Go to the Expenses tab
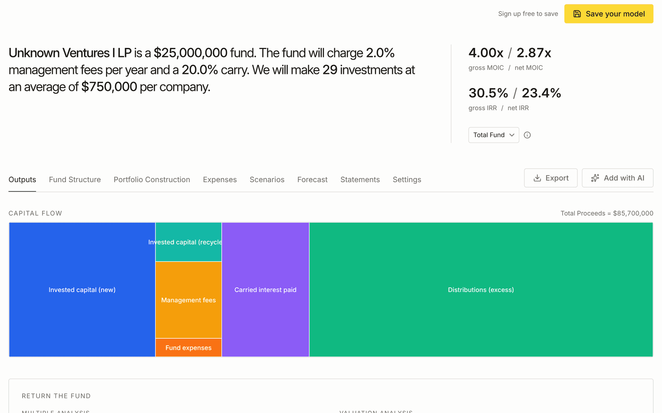The image size is (662, 413). click(220, 180)
